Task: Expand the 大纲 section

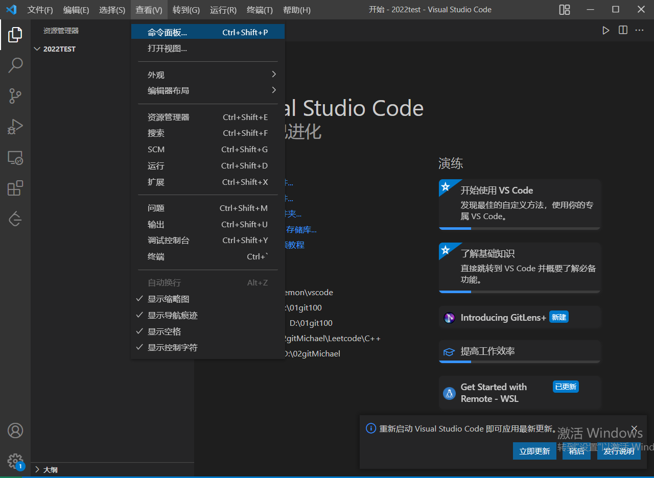Action: 112,470
